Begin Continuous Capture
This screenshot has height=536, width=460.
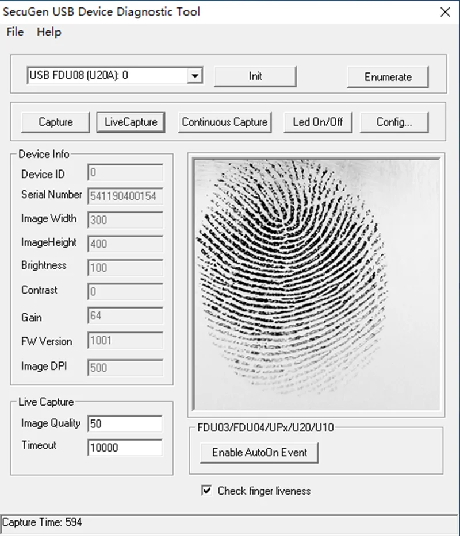[225, 122]
